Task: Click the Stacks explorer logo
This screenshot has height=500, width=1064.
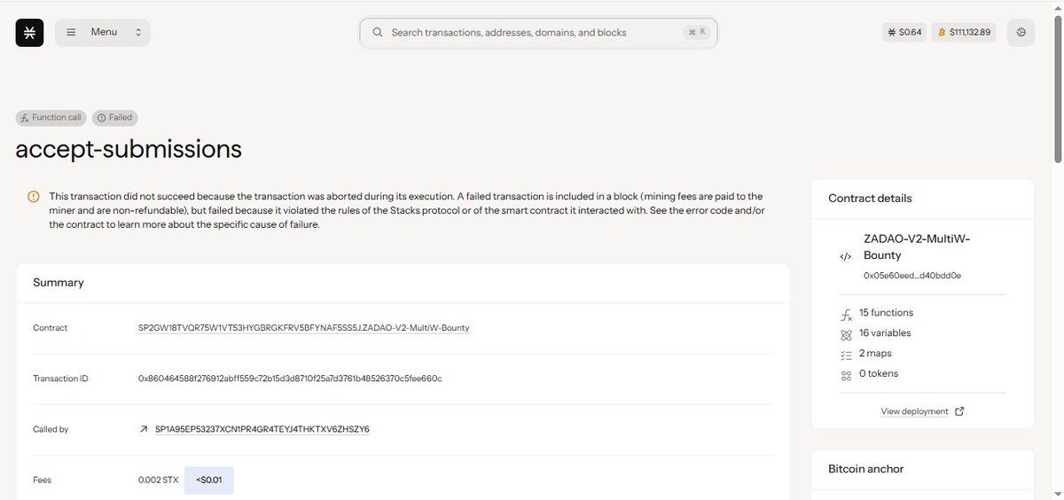Action: click(x=29, y=32)
